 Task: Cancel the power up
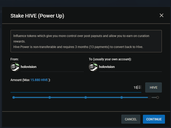pyautogui.click(x=131, y=119)
